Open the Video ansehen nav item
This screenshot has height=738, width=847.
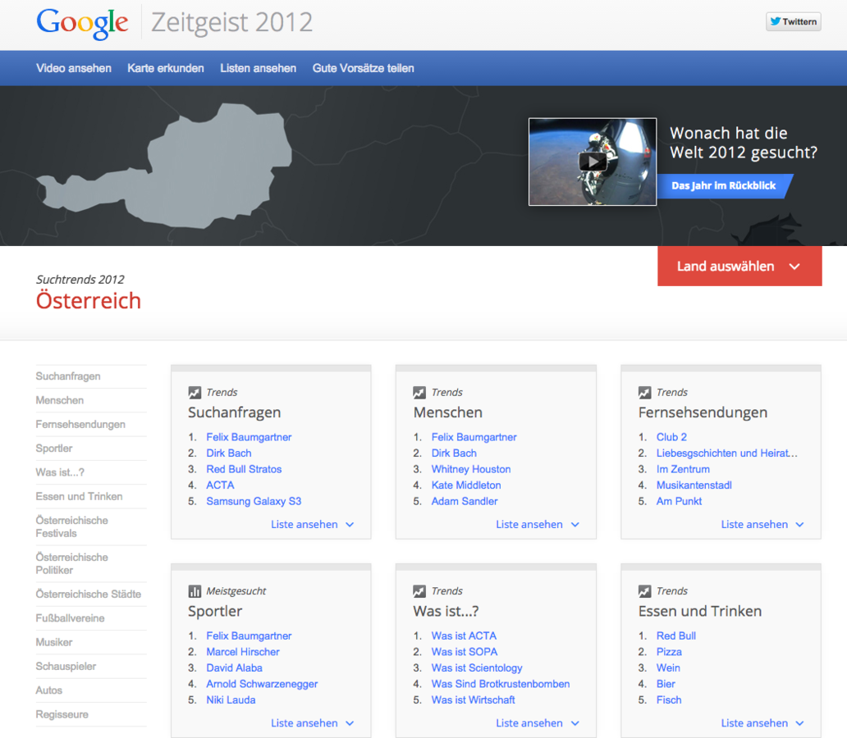(74, 69)
